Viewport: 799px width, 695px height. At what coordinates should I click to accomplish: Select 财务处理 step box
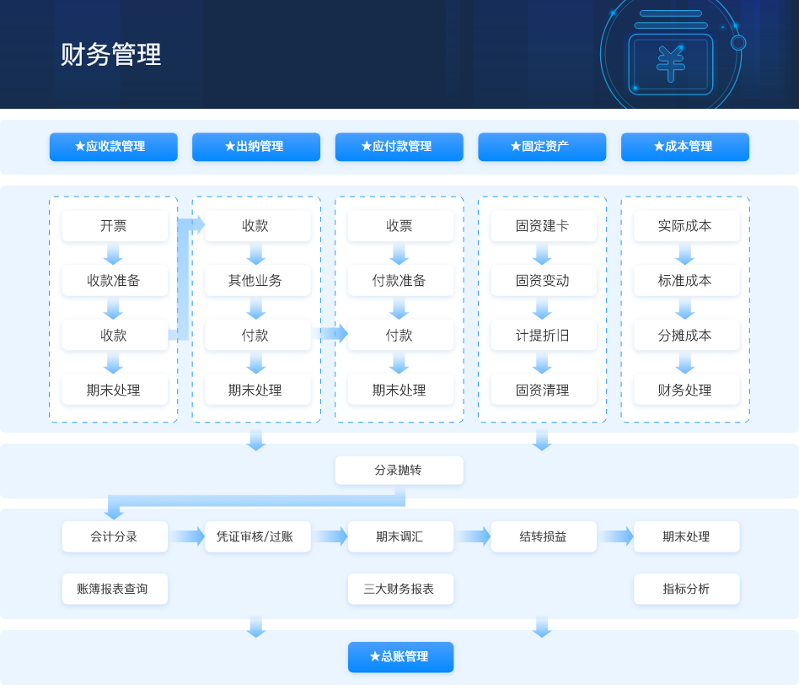pyautogui.click(x=686, y=390)
